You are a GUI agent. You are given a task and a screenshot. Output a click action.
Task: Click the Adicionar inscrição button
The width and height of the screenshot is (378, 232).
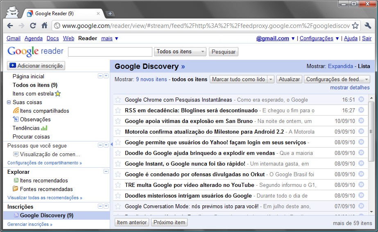[36, 66]
